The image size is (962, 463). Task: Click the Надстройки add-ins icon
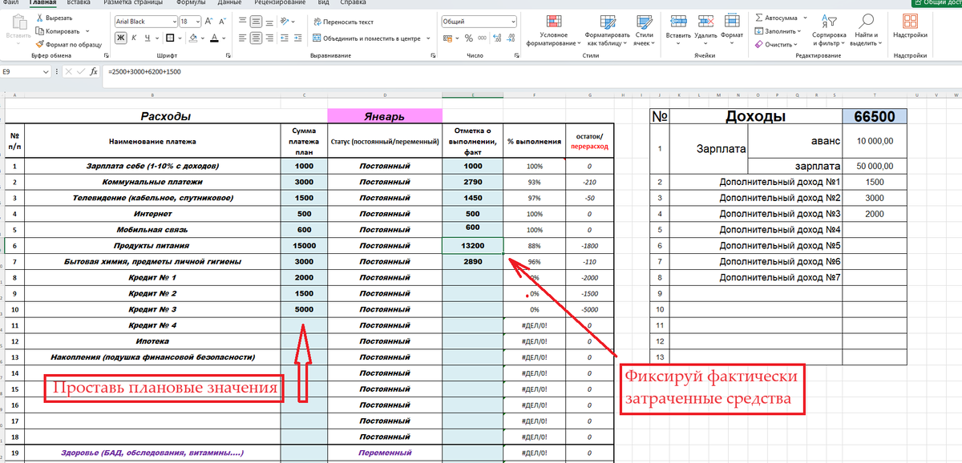(x=910, y=20)
